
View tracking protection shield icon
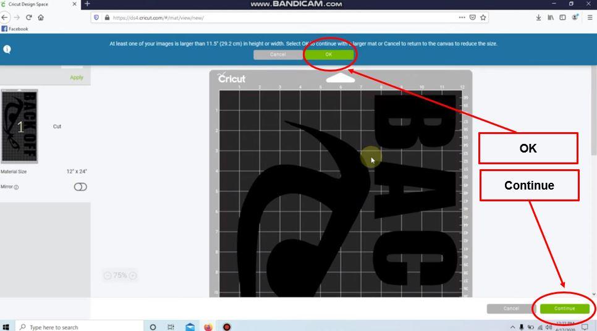pos(96,17)
